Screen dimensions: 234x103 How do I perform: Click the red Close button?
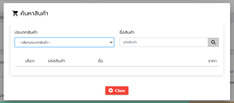(x=117, y=91)
